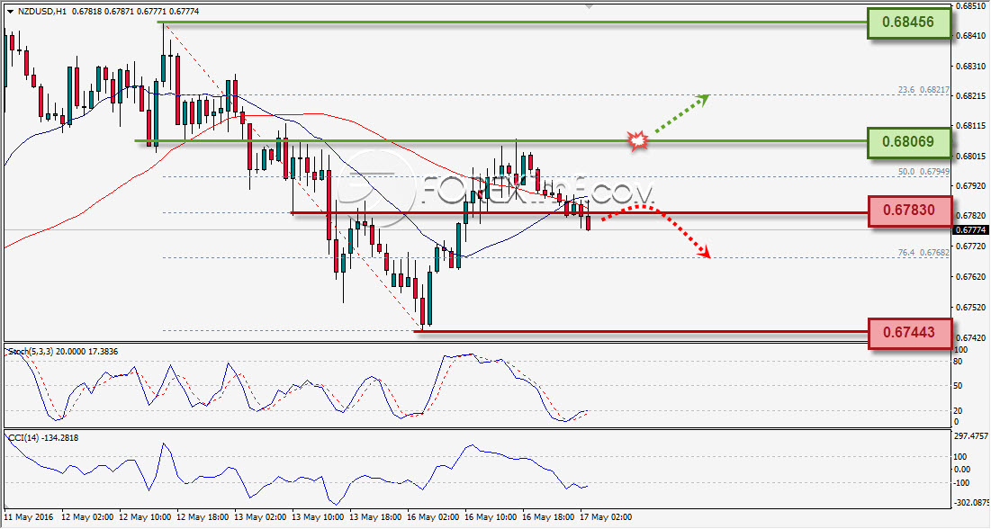Click the 16 May 10:00 time label
Screen dimensions: 991x529
(x=491, y=517)
